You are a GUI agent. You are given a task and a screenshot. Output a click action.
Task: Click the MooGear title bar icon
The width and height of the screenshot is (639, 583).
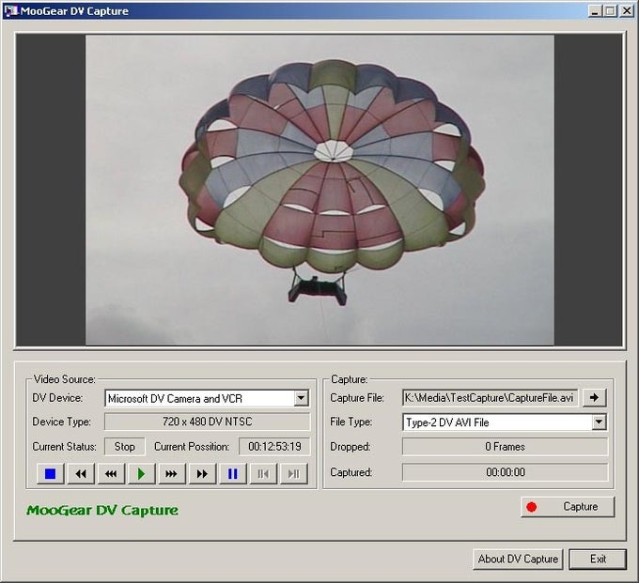(x=11, y=11)
